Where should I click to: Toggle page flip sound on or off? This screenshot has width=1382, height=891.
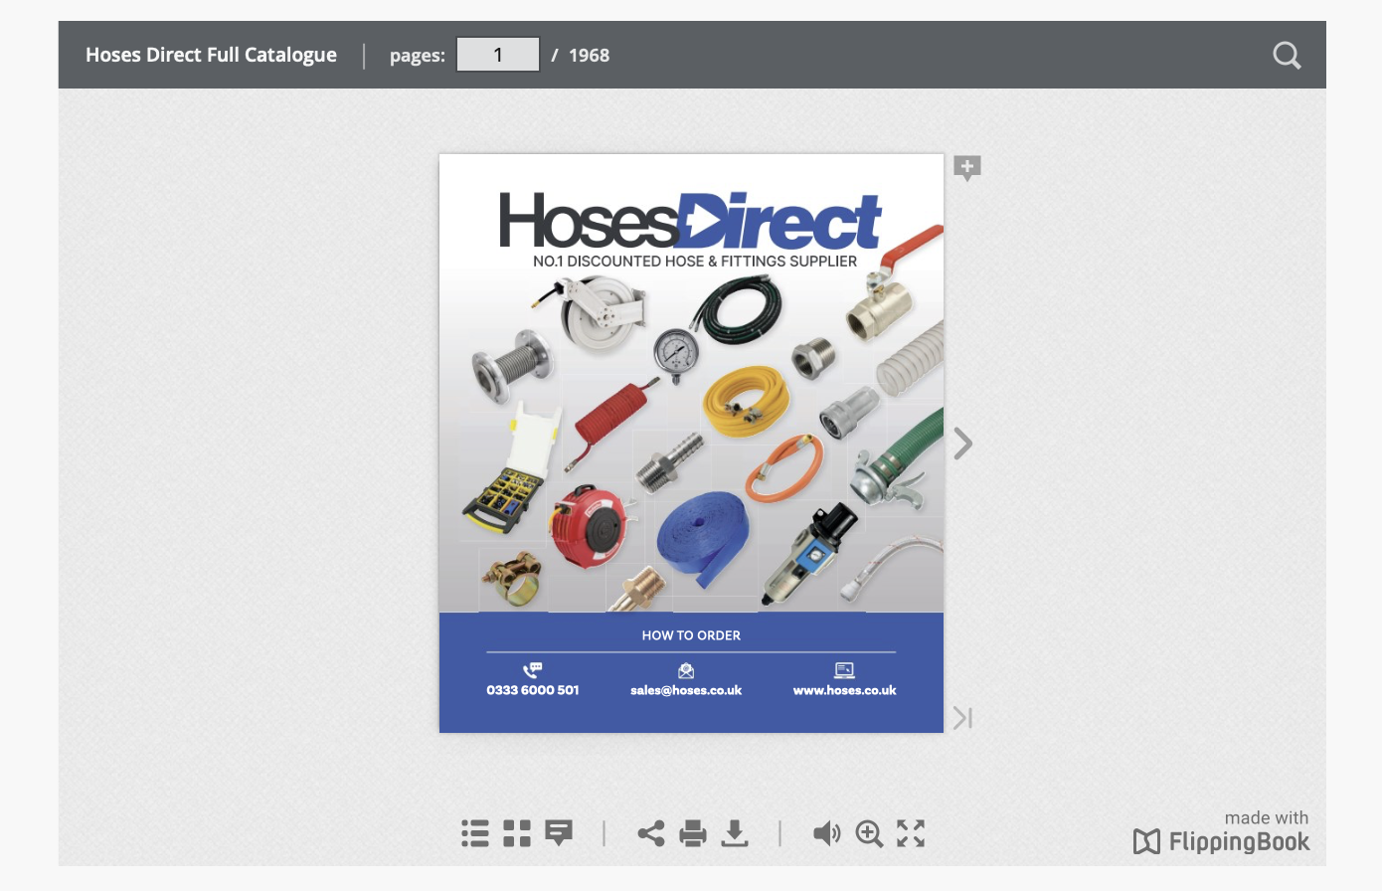pos(826,833)
